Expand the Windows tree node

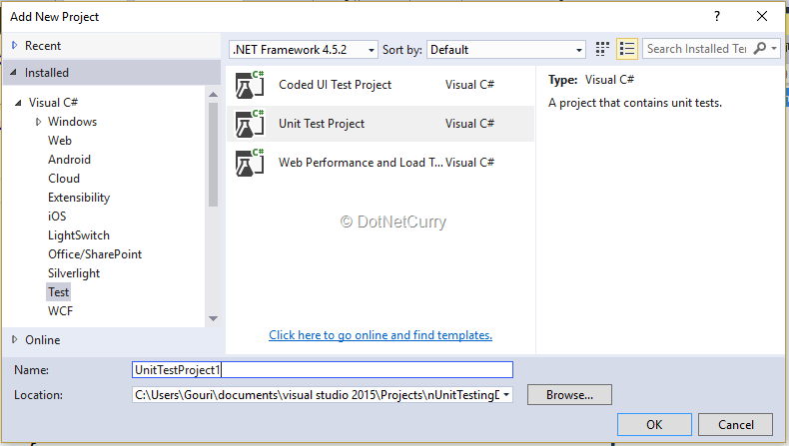38,122
